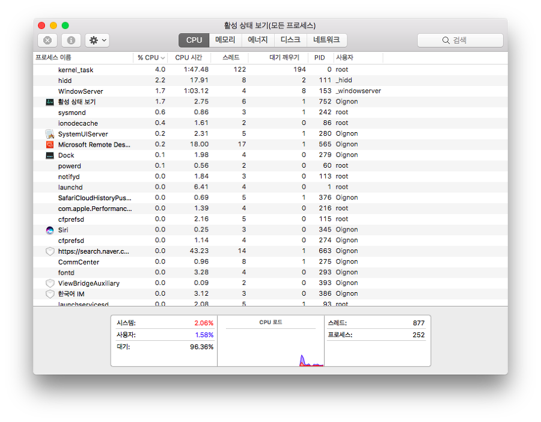Click the Microsoft Remote Desktop icon
Viewport: 541px width, 422px height.
[50, 145]
